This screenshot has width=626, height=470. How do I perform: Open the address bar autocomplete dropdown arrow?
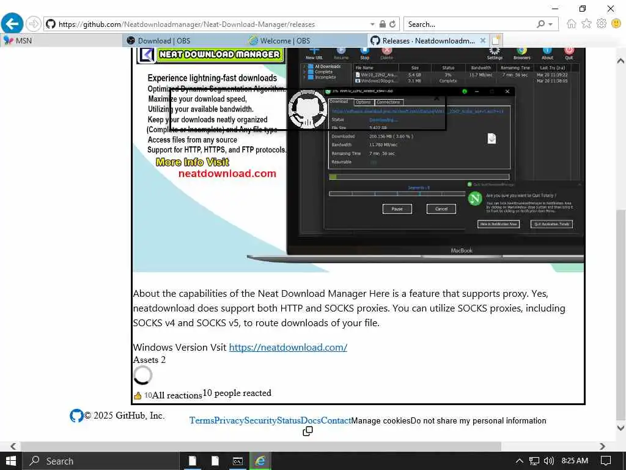coord(372,24)
